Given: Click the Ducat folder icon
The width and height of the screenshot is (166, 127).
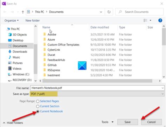Looking at the screenshot, I should click(x=44, y=55).
